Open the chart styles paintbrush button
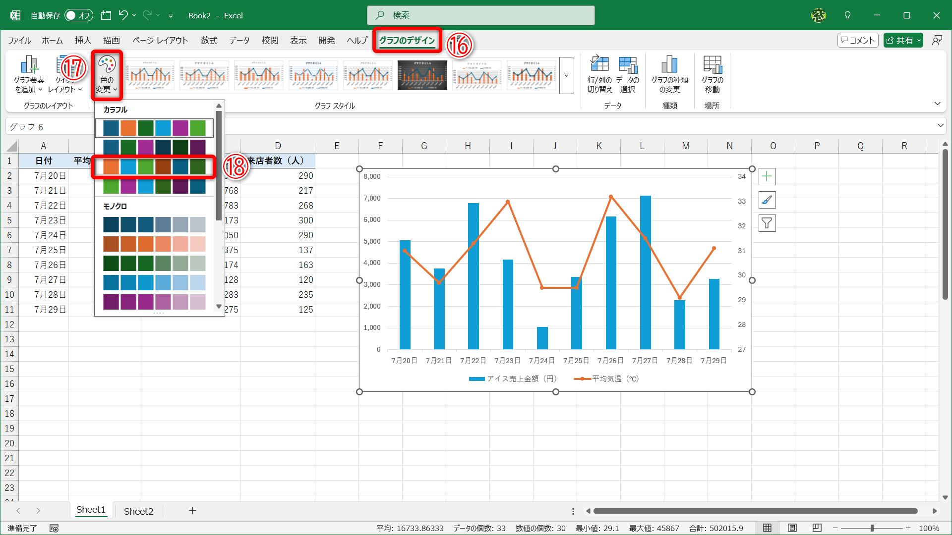 [x=767, y=200]
